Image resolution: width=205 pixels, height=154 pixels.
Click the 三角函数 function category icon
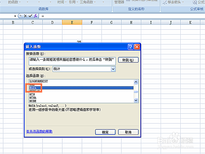86,2
